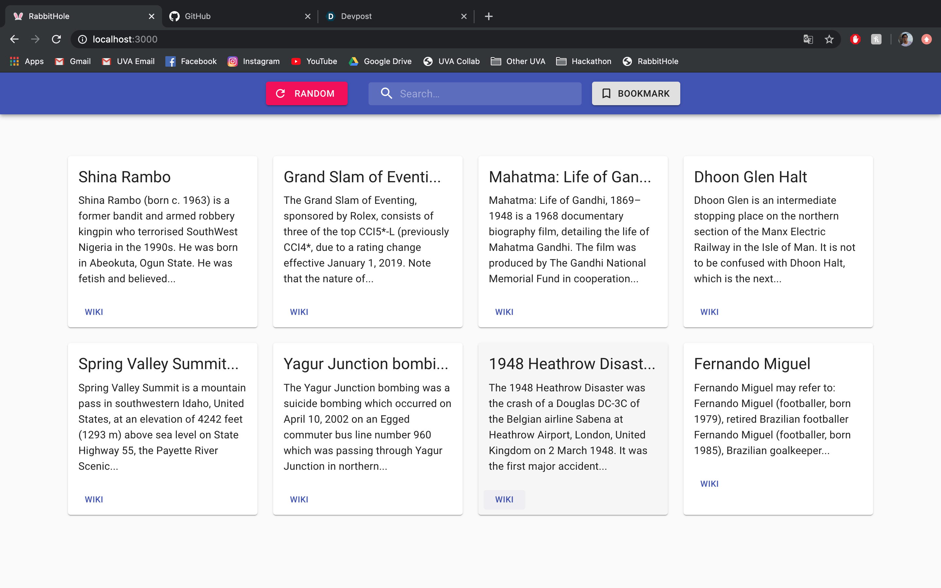Open the Apps grid in the bookmarks bar
The height and width of the screenshot is (588, 941).
tap(26, 61)
